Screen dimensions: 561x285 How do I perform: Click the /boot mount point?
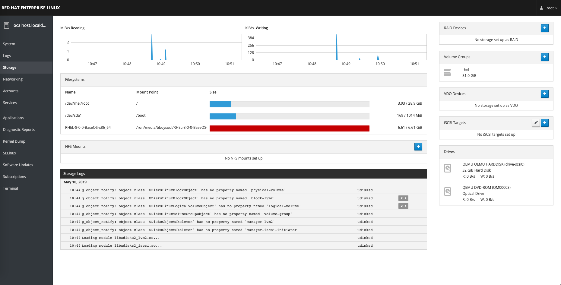pos(141,116)
